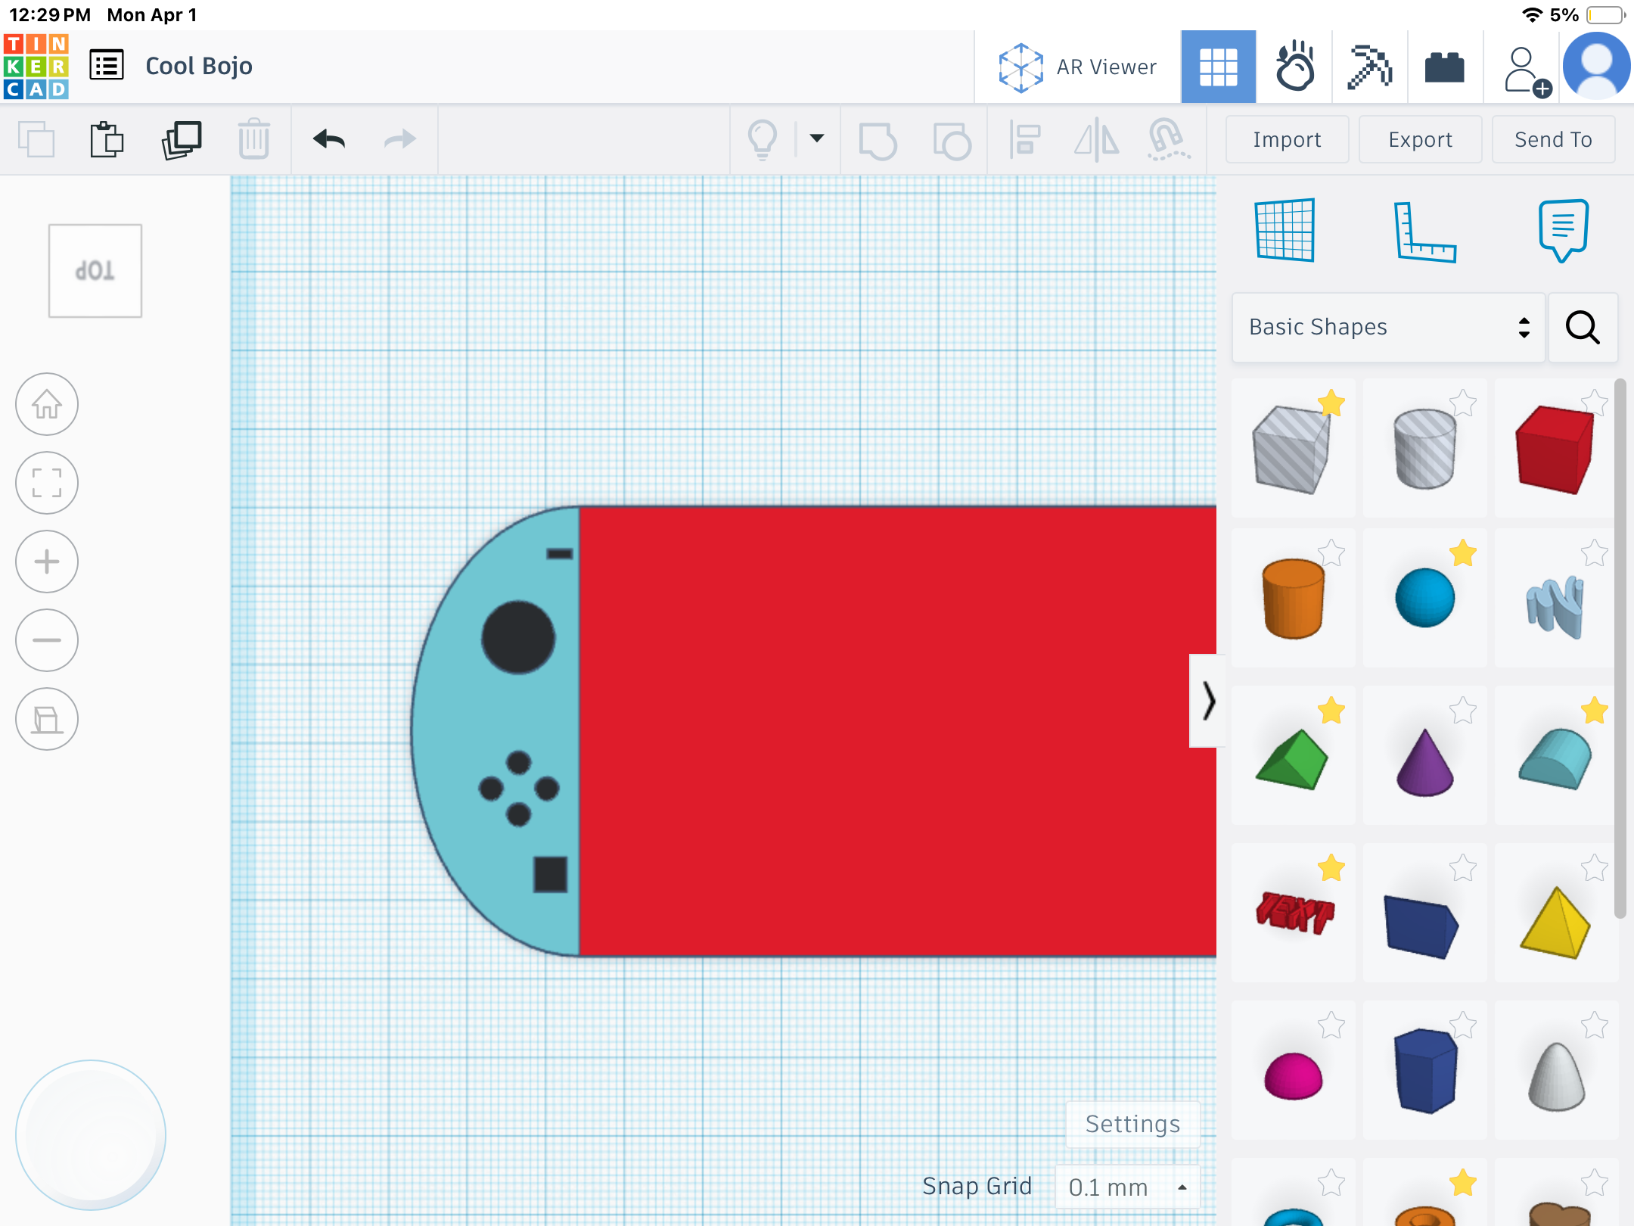Toggle orthographic/perspective view cube button
This screenshot has height=1226, width=1634.
[47, 719]
